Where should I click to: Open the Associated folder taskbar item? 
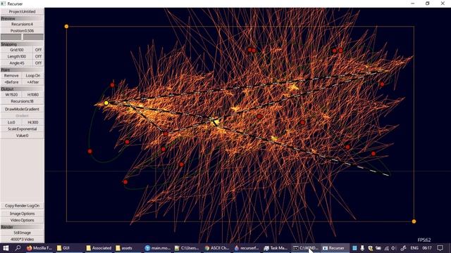[x=99, y=248]
